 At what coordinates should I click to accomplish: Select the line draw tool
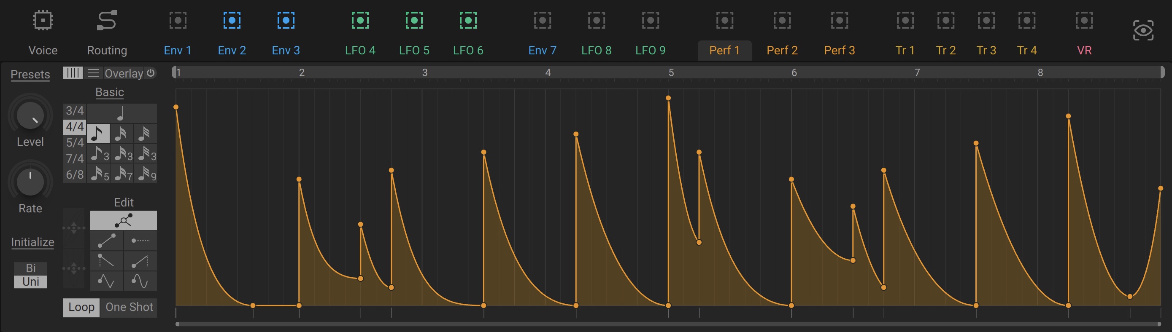click(106, 241)
